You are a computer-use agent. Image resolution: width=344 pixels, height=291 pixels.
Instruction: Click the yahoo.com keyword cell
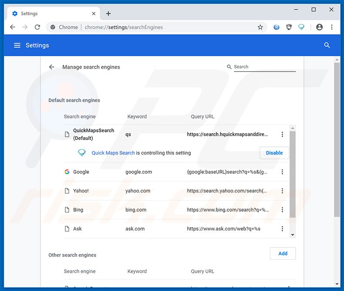click(138, 191)
